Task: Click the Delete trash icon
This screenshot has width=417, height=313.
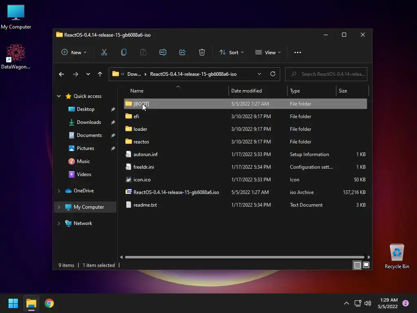Action: (x=202, y=53)
